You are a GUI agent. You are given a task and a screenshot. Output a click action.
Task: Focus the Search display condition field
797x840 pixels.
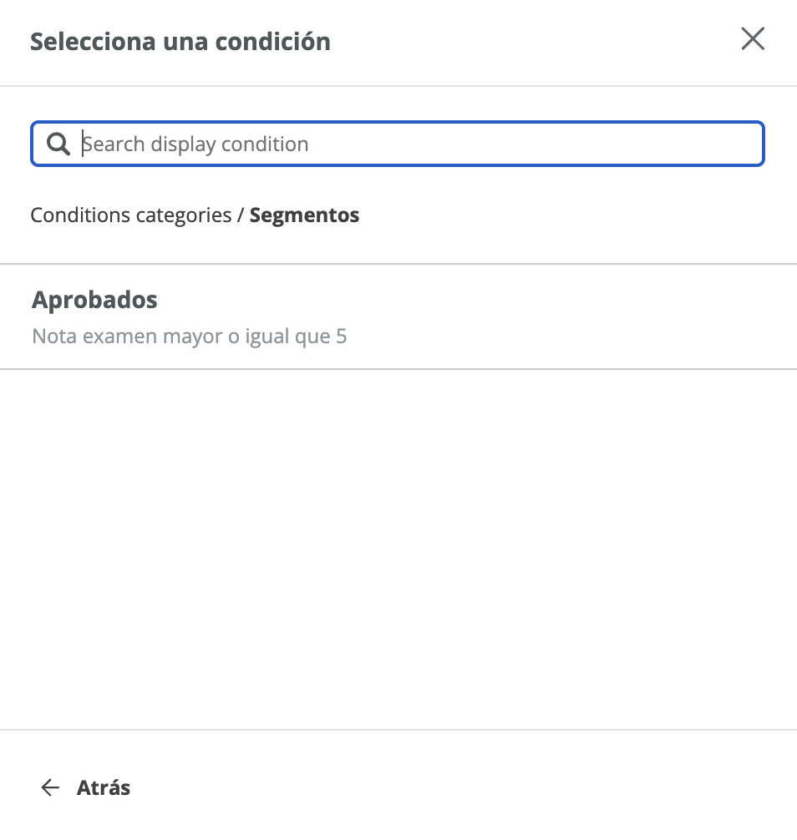(x=418, y=144)
